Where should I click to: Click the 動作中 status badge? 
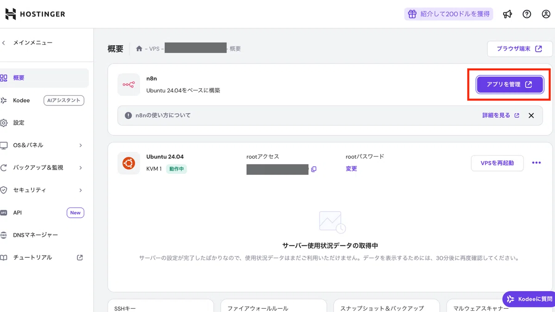[176, 169]
